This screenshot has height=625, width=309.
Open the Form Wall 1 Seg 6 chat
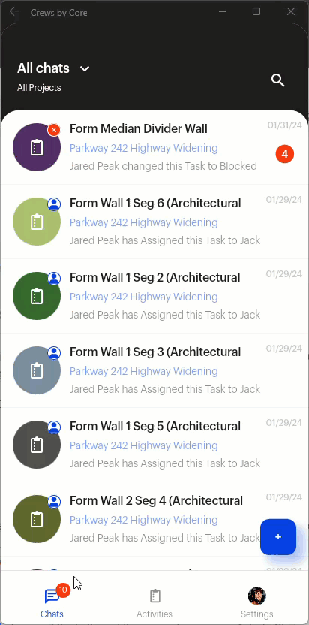pyautogui.click(x=154, y=222)
